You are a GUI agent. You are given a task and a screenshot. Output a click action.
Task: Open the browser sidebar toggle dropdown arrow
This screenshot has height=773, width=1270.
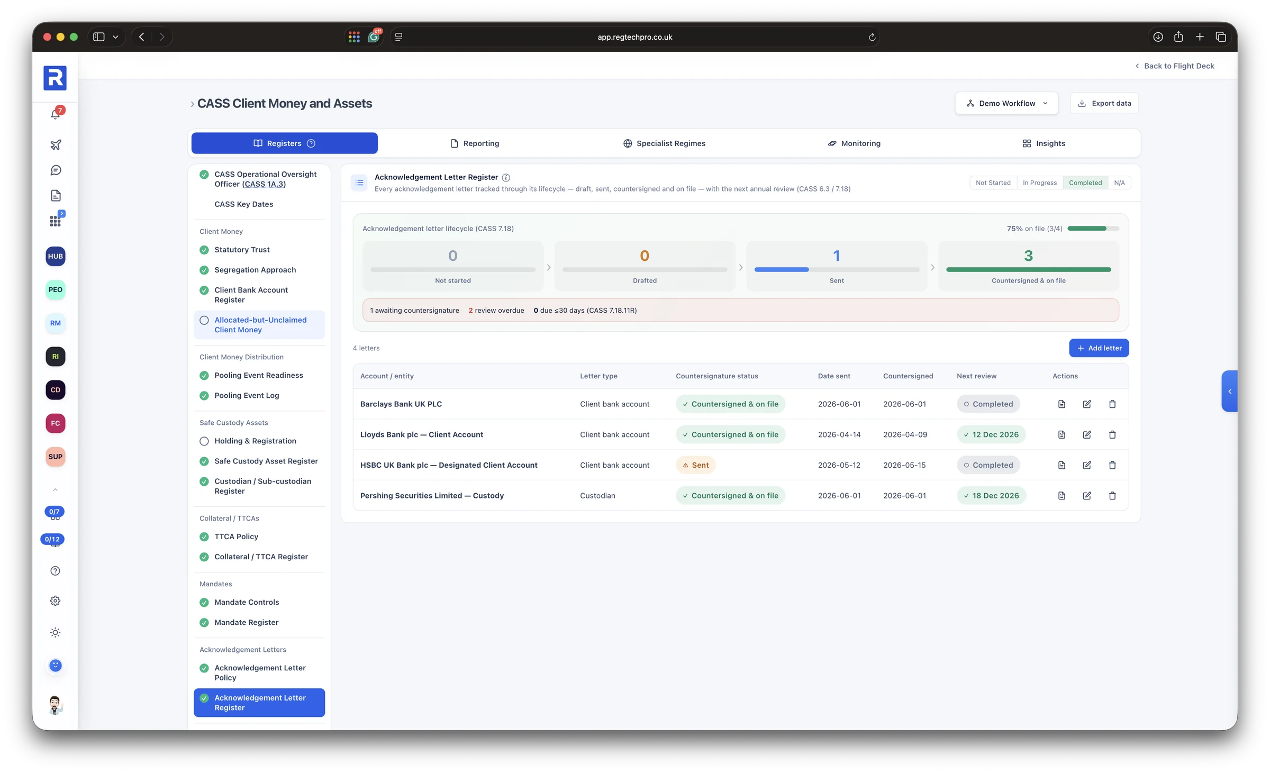point(115,37)
